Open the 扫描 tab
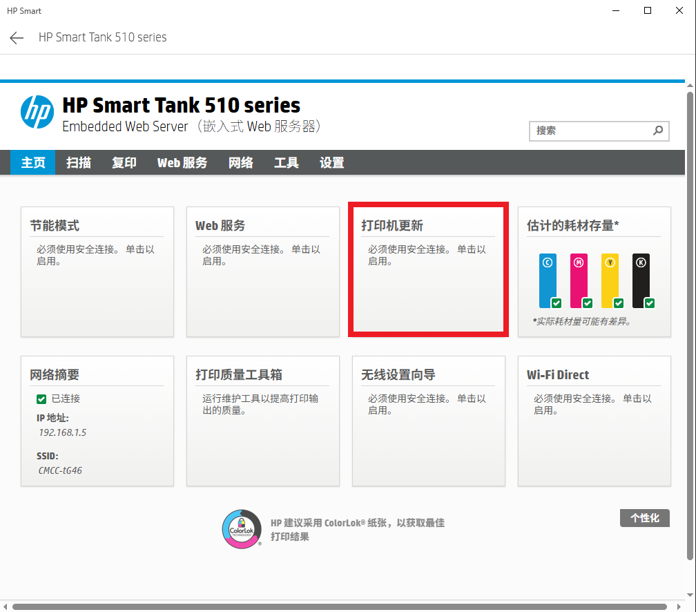696x612 pixels. pos(79,163)
